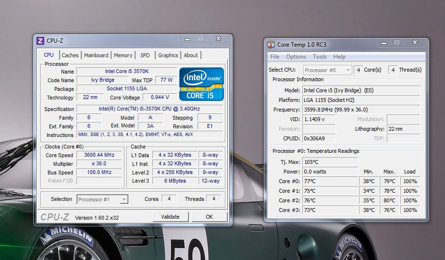Click the Level 3 12-way associativity value
The width and height of the screenshot is (445, 260).
pyautogui.click(x=210, y=181)
